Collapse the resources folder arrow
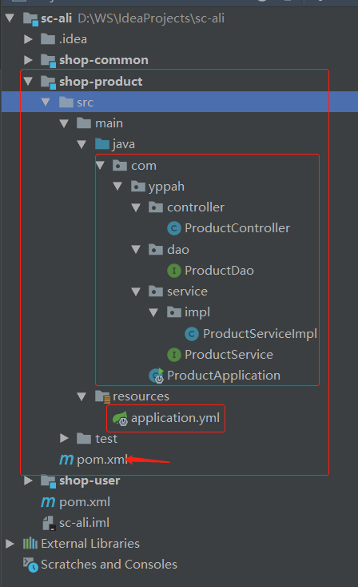Screen dimensions: 358x587 (82, 396)
